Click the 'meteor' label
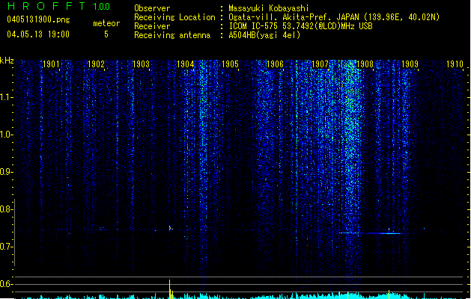The height and width of the screenshot is (299, 471). pos(106,23)
